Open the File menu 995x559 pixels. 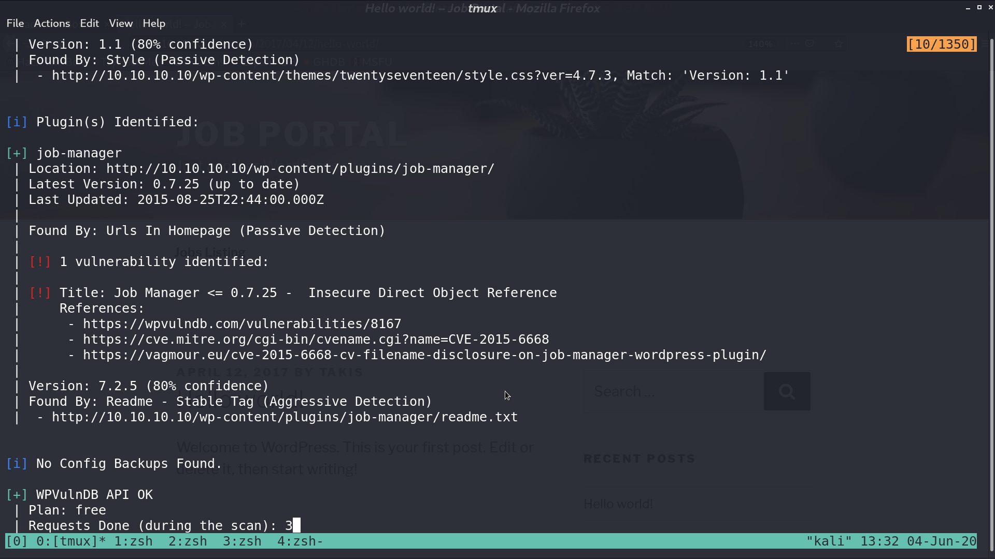coord(15,23)
